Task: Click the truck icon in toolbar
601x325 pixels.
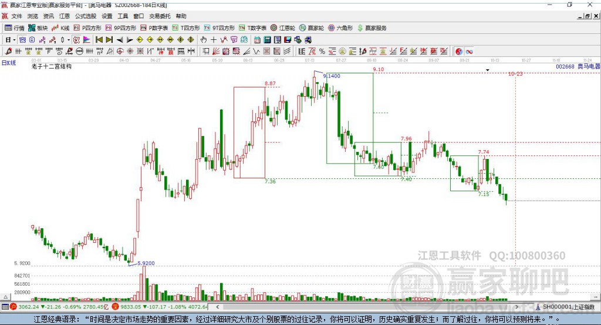Action: click(308, 40)
